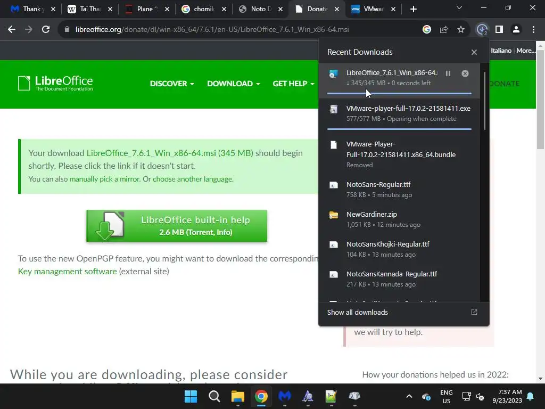545x409 pixels.
Task: Open taskbar Search
Action: tap(214, 396)
